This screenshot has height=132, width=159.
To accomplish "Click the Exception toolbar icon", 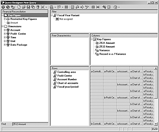I will tap(52, 7).
